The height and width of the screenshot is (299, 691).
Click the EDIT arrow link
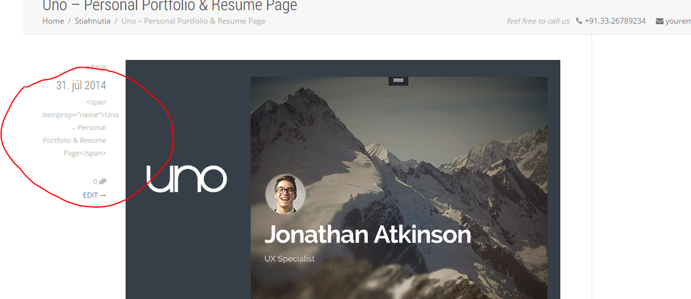(x=94, y=195)
